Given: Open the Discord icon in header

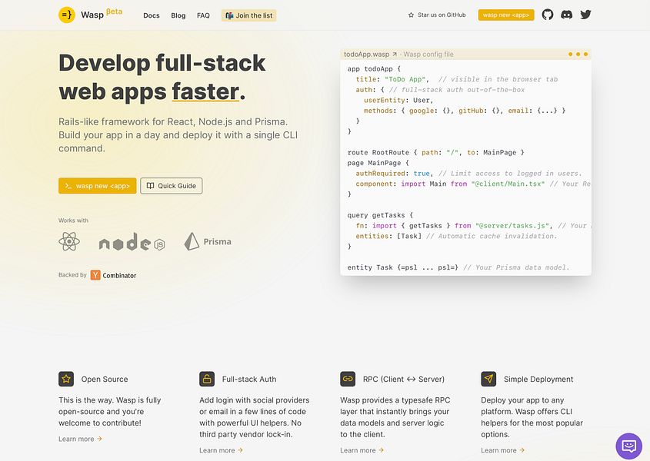Looking at the screenshot, I should coord(566,15).
